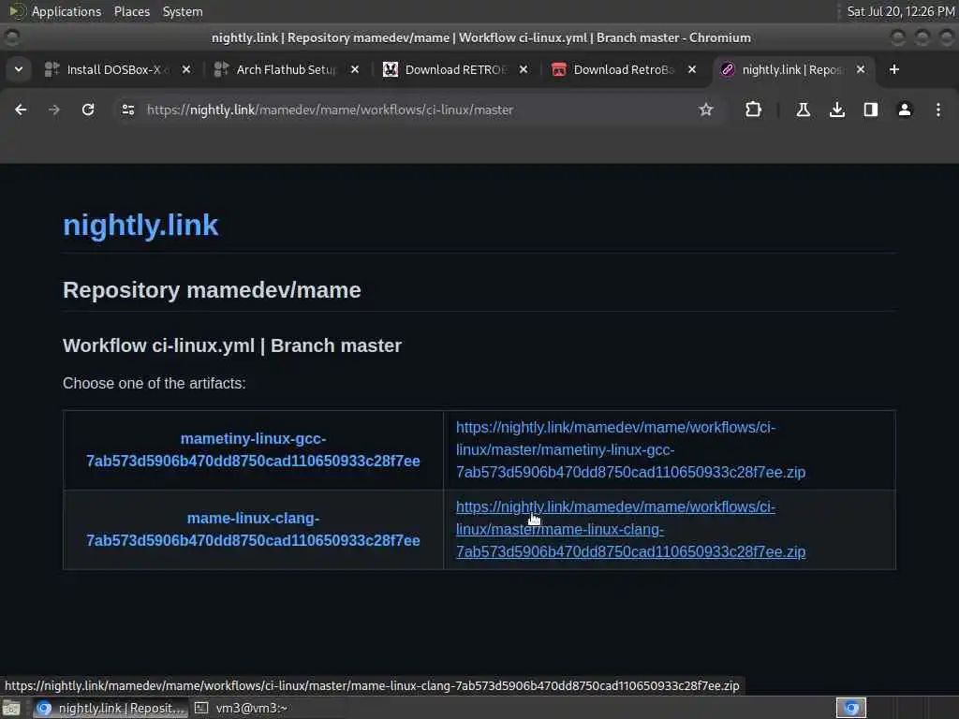Close the nightly.link tab
This screenshot has height=719, width=959.
pyautogui.click(x=861, y=69)
